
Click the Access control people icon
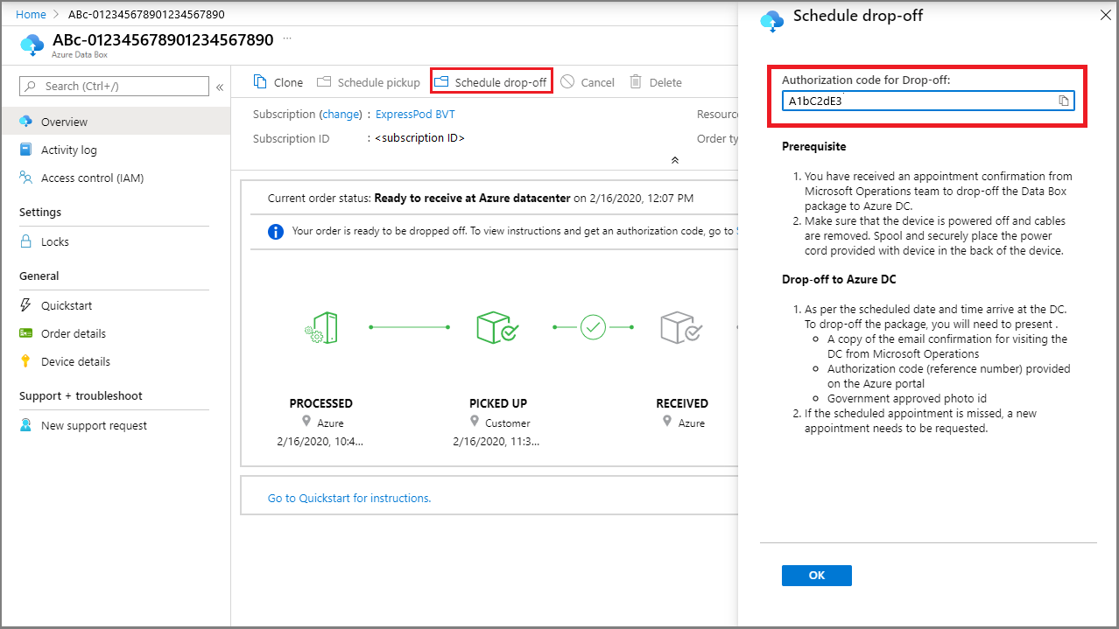click(x=25, y=178)
